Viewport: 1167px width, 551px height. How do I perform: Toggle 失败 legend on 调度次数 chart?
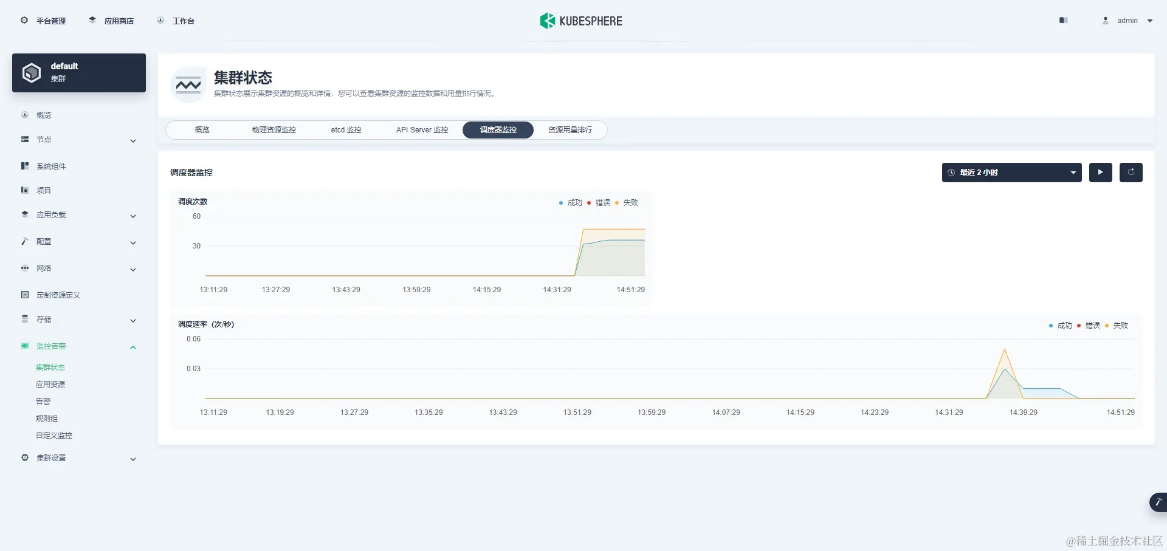(629, 203)
